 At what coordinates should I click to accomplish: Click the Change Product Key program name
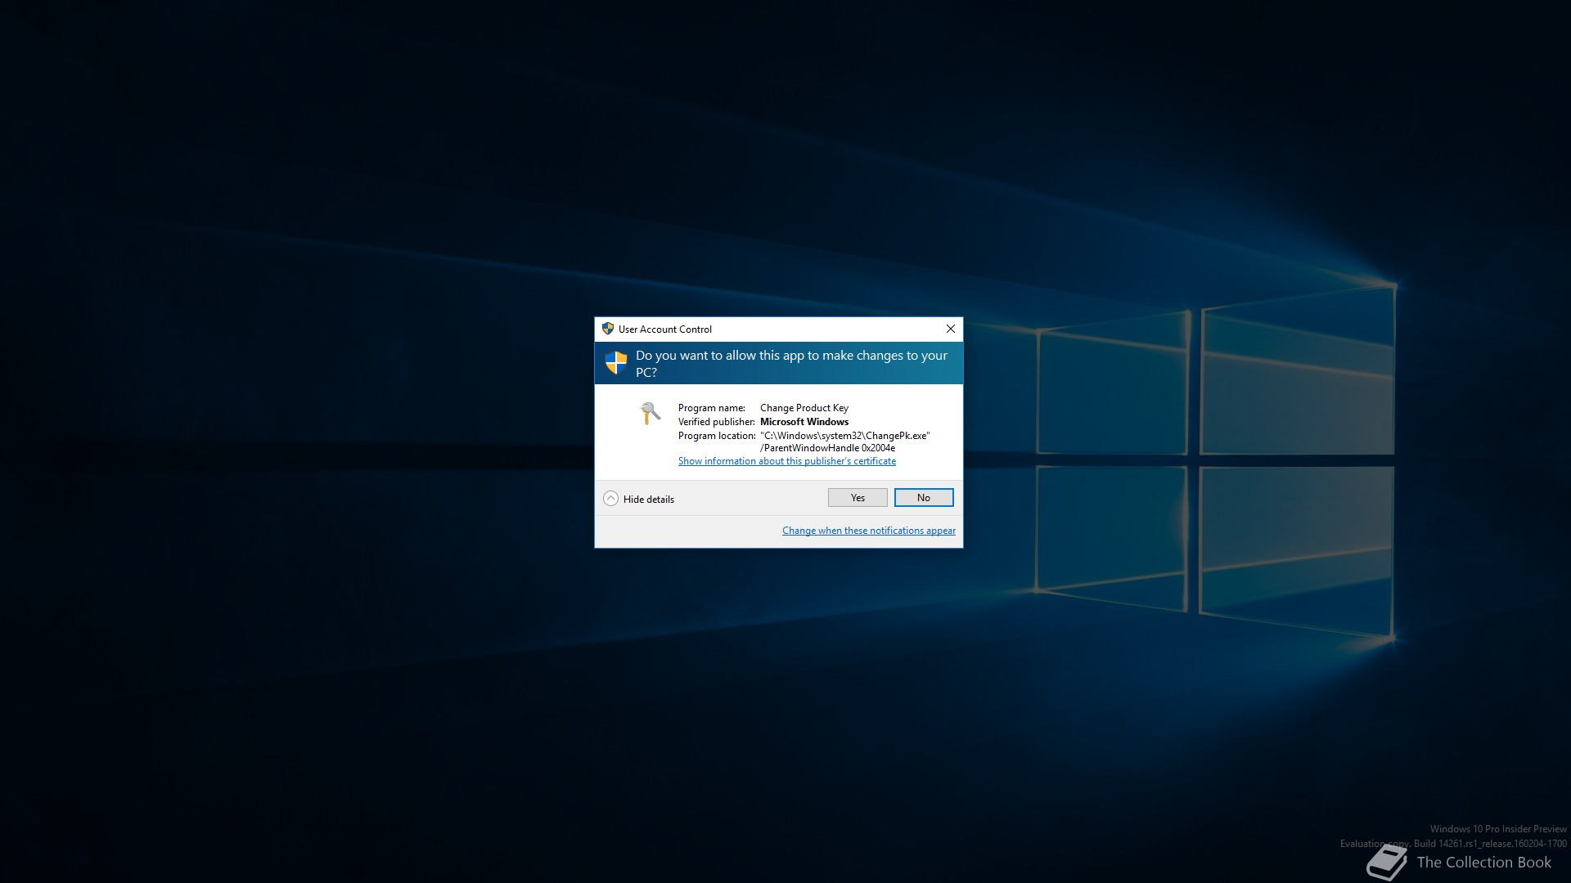coord(804,408)
